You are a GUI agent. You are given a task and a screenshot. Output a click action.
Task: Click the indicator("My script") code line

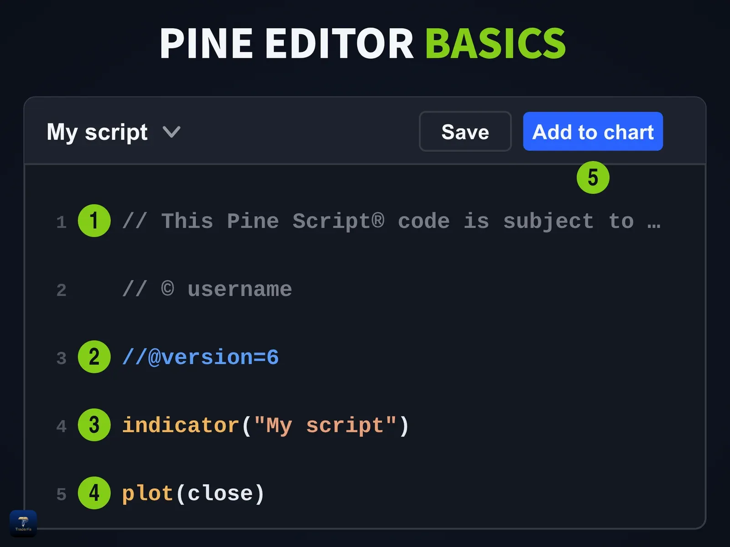coord(266,425)
